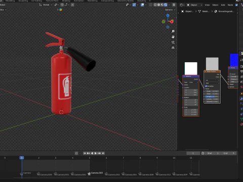Select the highlighted Camera.005 timeline marker
Screen dimensions: 243x182
96,173
